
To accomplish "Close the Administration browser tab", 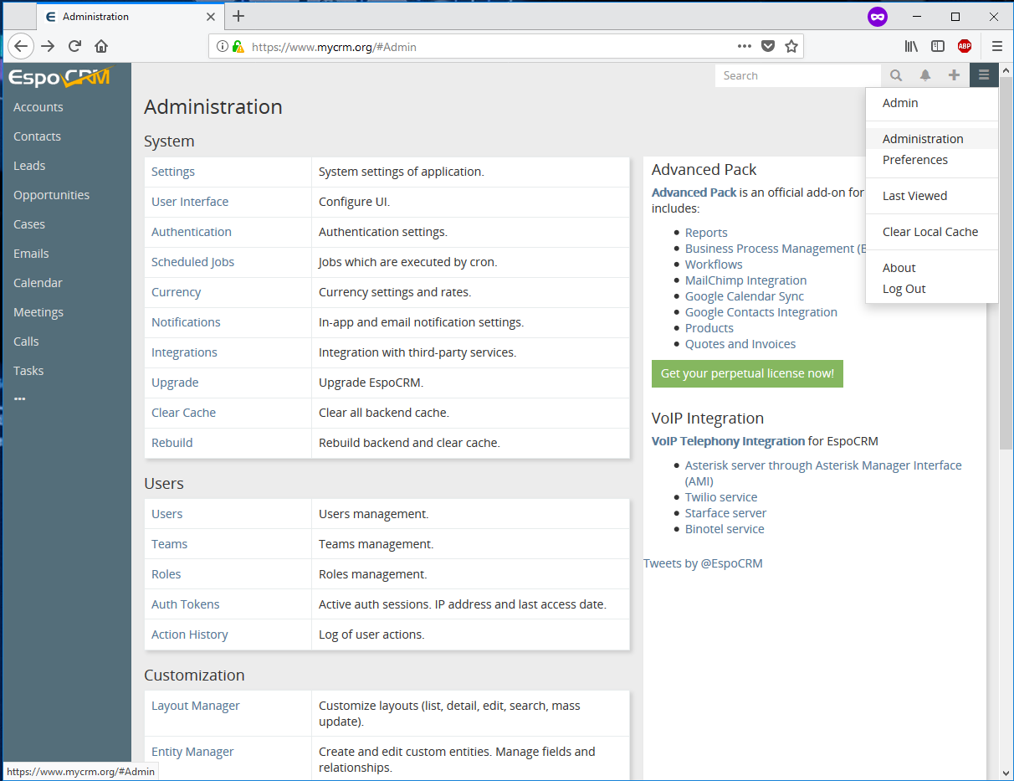I will pos(211,17).
